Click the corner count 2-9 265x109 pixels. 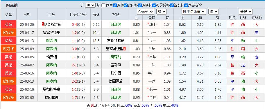click(96, 89)
